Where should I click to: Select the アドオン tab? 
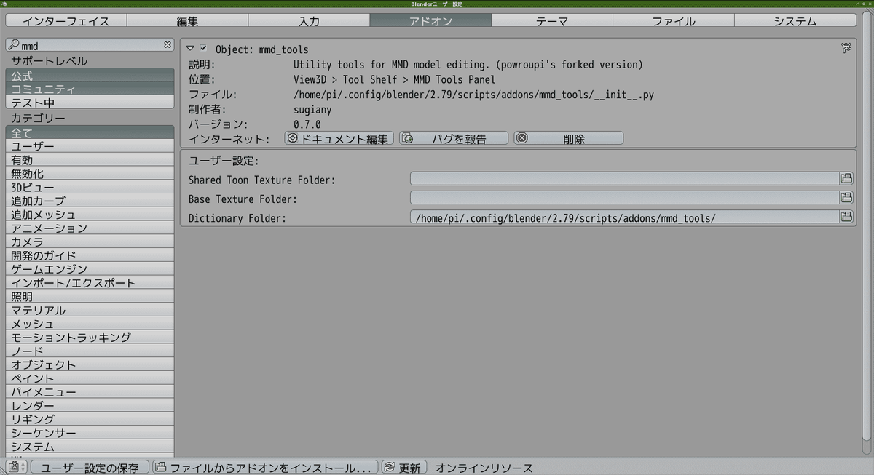coord(430,20)
